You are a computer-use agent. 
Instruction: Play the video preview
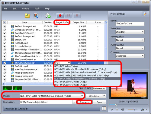click(x=112, y=110)
